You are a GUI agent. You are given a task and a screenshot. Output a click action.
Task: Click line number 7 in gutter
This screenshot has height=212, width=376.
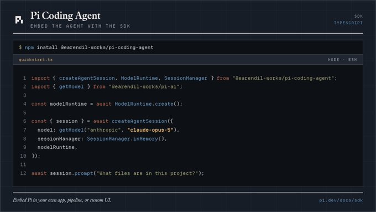click(x=24, y=130)
